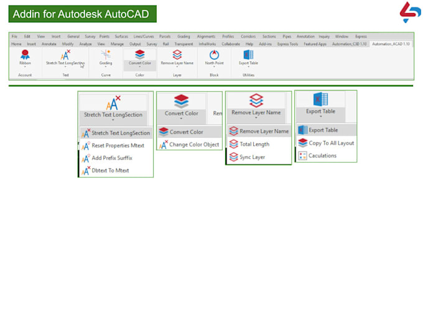Open the Sections menu
The height and width of the screenshot is (316, 423).
[x=269, y=37]
